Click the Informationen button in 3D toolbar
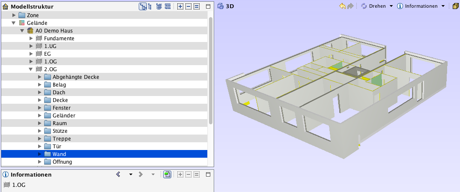 pyautogui.click(x=417, y=6)
